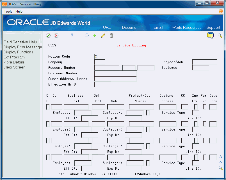Select Clear Screen in sidebar
This screenshot has height=180, width=226.
point(14,67)
